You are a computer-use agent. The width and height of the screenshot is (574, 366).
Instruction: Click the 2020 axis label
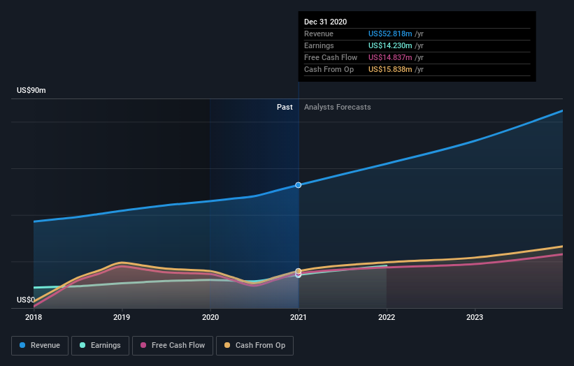click(210, 317)
